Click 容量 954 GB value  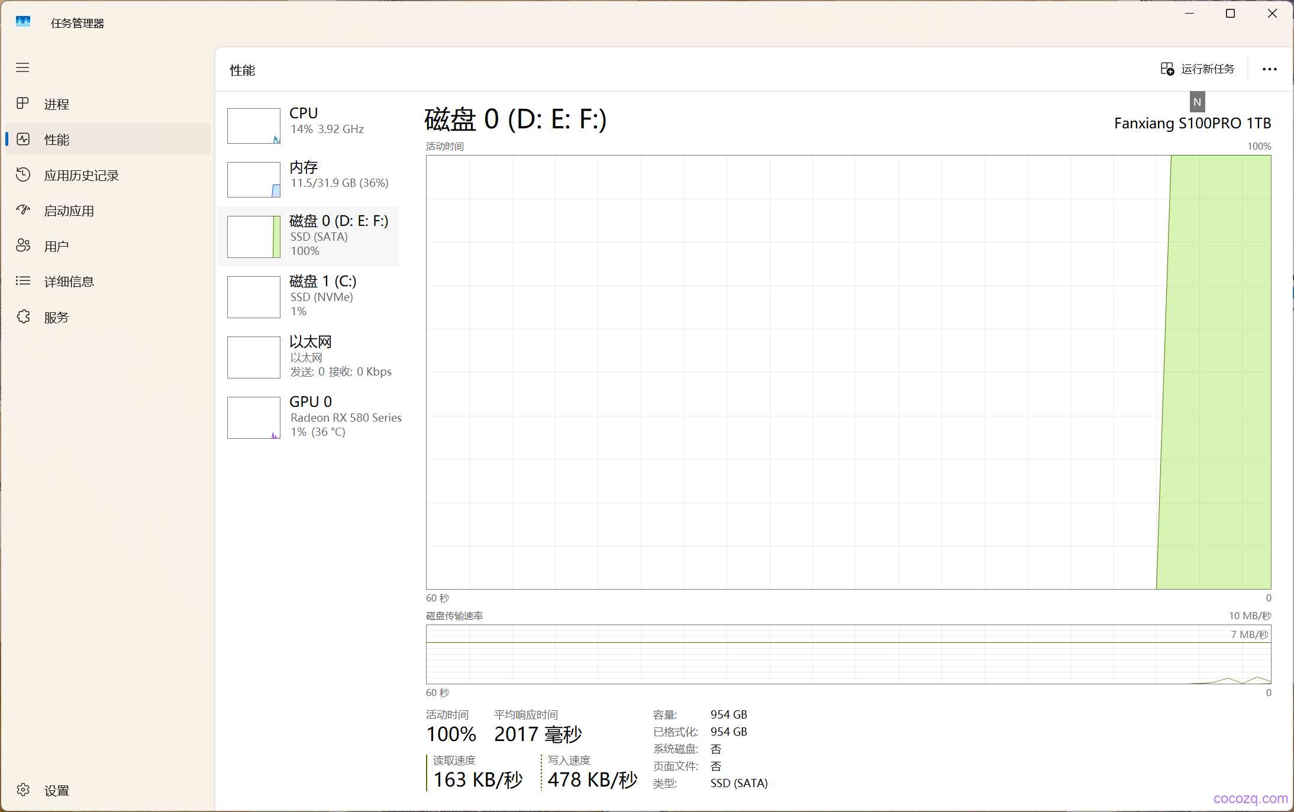click(729, 714)
